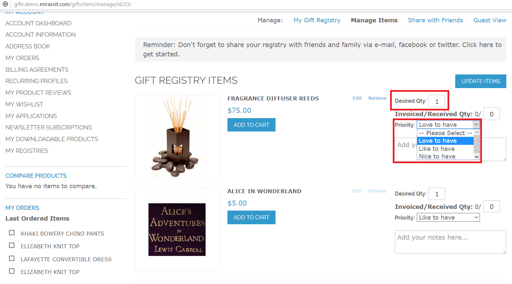The image size is (512, 284).
Task: Open the Fragrance Diffuser Reeds product thumbnail
Action: pyautogui.click(x=177, y=137)
